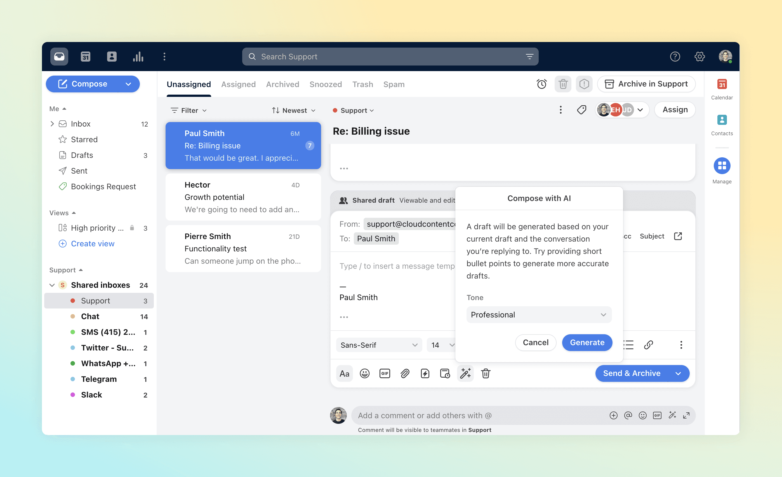Attach a file to the draft
782x477 pixels.
pos(405,373)
